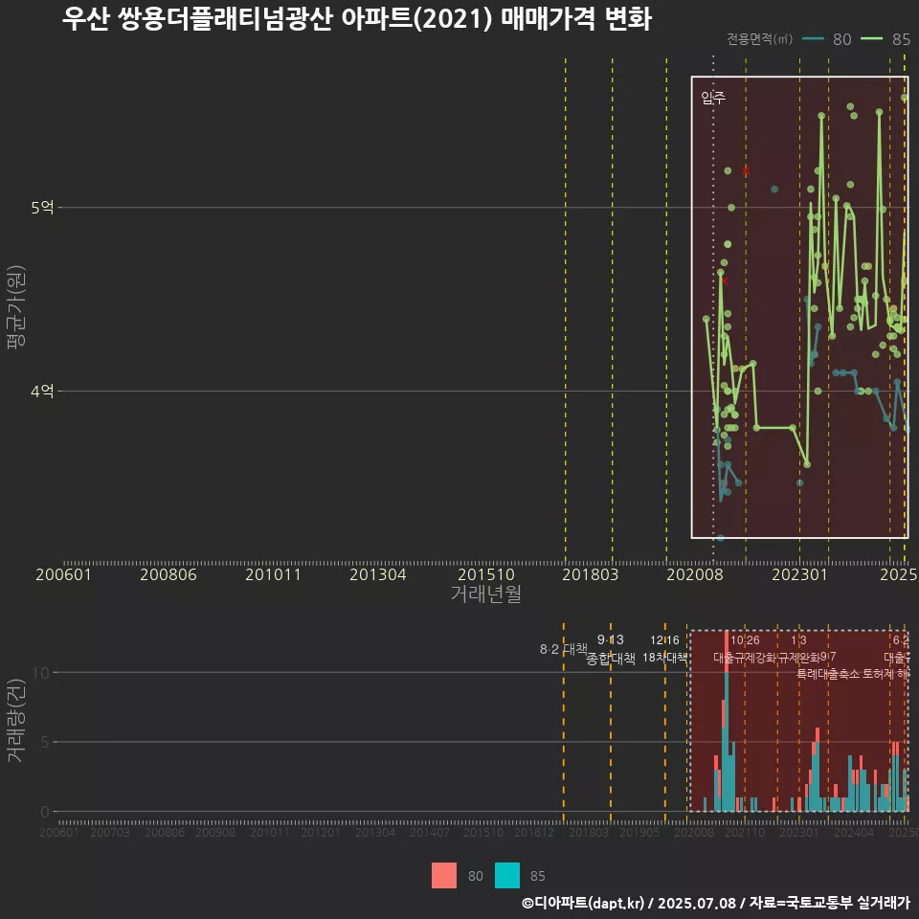The width and height of the screenshot is (919, 919).
Task: Click the 10·26 date label in the volume chart
Action: (x=745, y=640)
